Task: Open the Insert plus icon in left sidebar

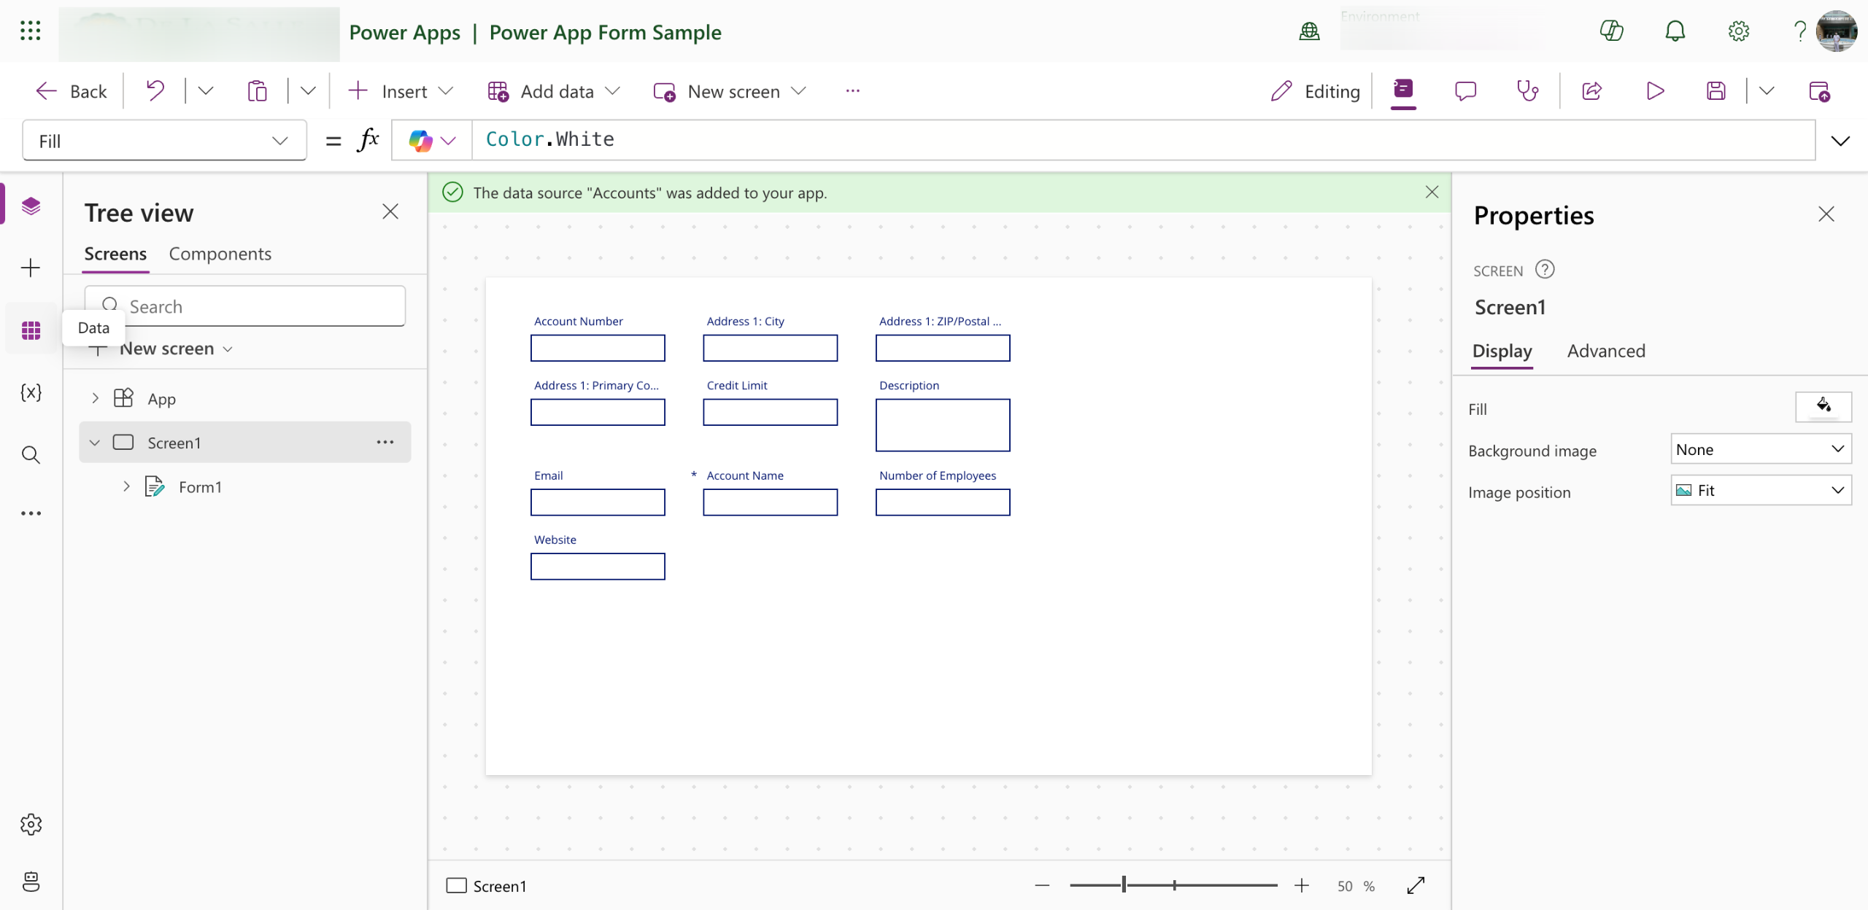Action: click(31, 268)
